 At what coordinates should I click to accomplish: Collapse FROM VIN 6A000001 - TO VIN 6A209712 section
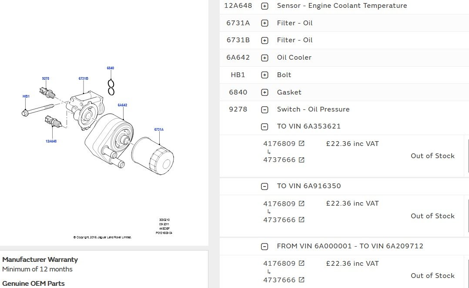(265, 247)
